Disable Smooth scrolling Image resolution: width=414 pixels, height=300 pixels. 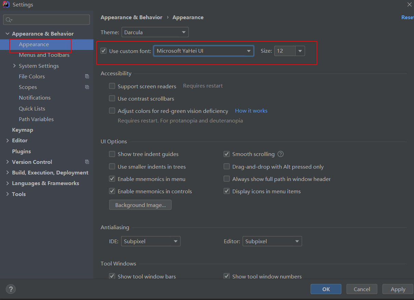[227, 154]
